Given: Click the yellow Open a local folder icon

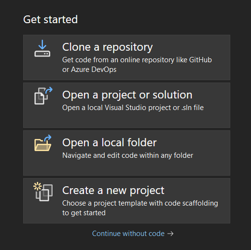Looking at the screenshot, I should pyautogui.click(x=43, y=143).
